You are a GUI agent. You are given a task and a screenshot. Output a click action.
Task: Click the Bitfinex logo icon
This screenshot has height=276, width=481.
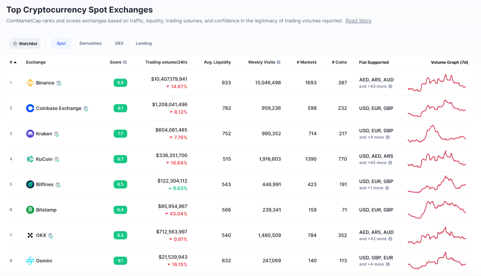[x=30, y=184]
